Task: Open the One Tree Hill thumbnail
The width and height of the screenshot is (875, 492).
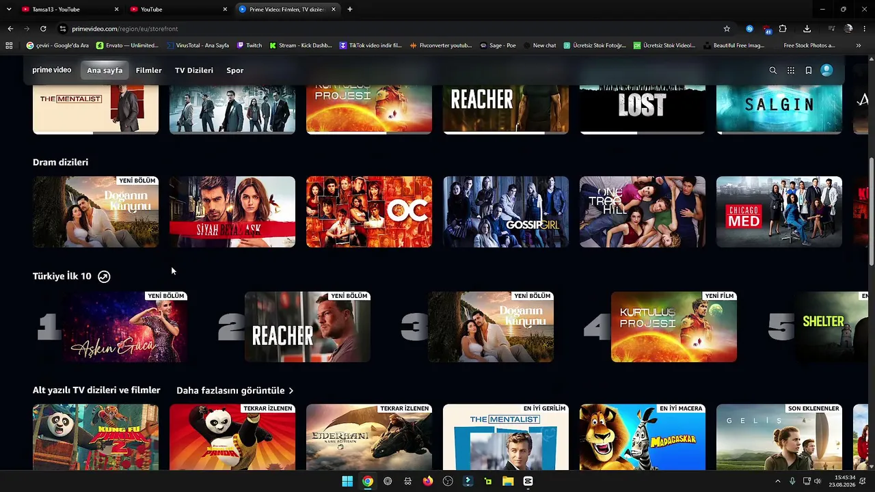Action: click(643, 212)
